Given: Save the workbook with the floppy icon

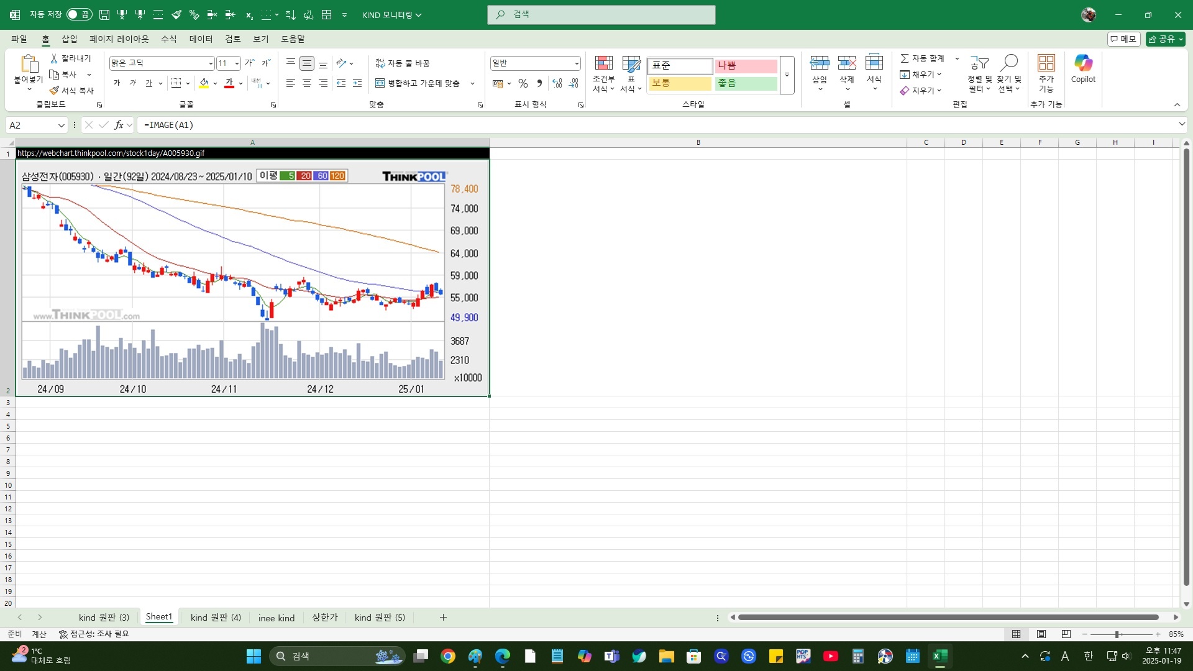Looking at the screenshot, I should click(104, 15).
